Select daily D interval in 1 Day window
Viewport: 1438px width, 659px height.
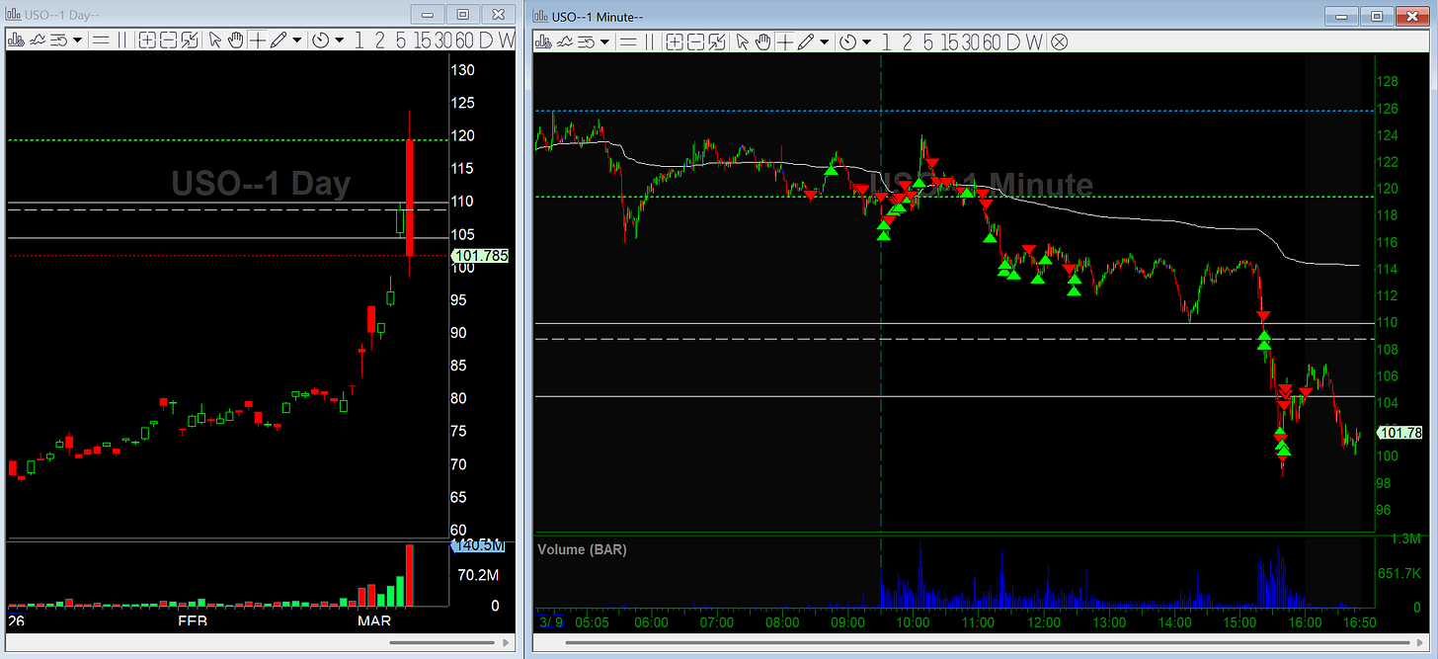[486, 40]
